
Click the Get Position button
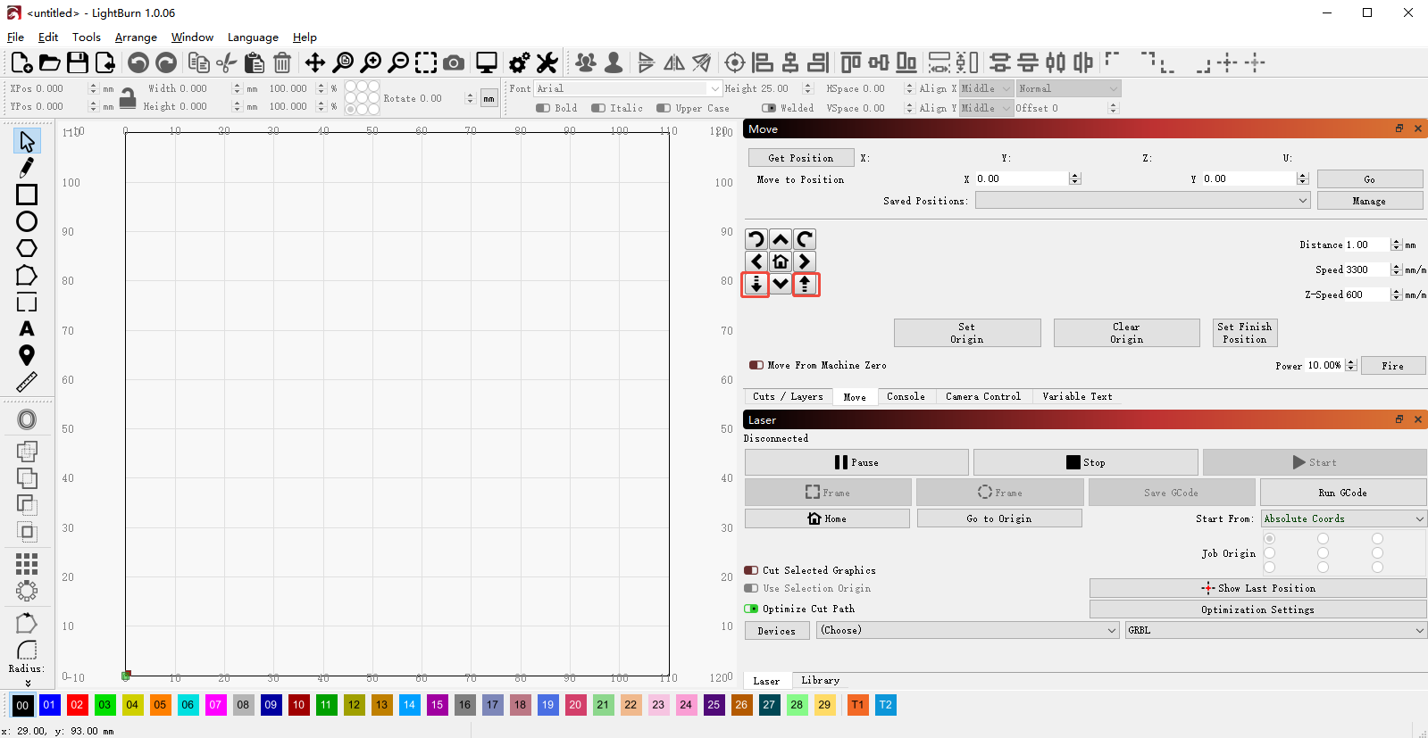coord(801,158)
